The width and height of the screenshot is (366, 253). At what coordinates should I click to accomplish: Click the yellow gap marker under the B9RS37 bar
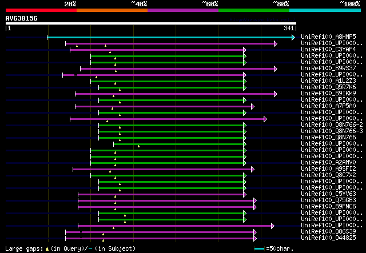click(116, 71)
